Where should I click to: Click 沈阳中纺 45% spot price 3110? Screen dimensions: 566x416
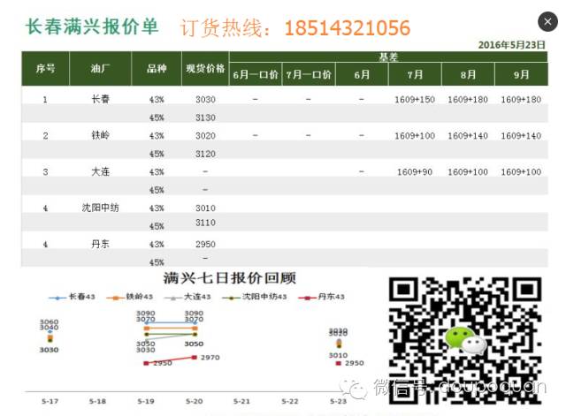point(205,223)
